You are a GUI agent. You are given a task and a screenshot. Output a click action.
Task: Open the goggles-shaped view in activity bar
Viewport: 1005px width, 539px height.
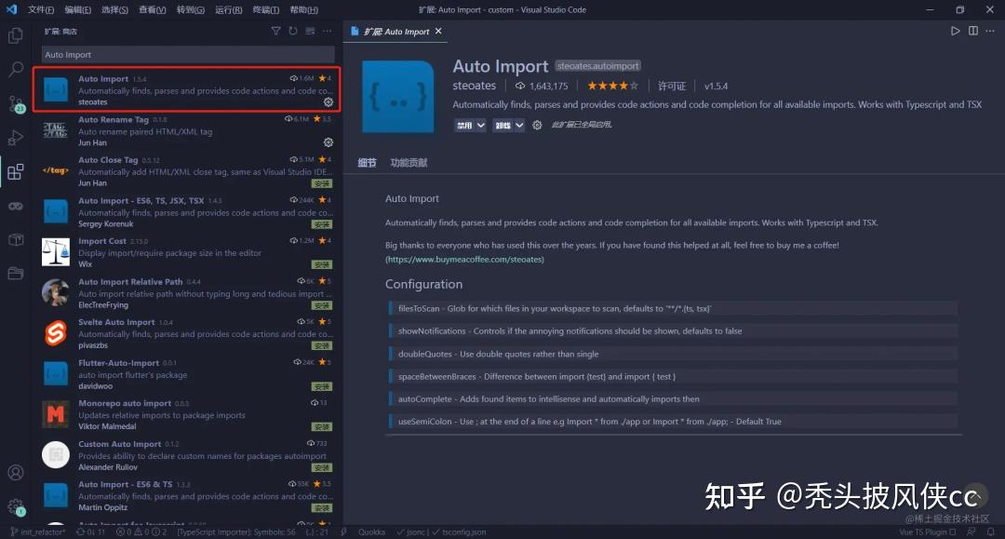16,206
